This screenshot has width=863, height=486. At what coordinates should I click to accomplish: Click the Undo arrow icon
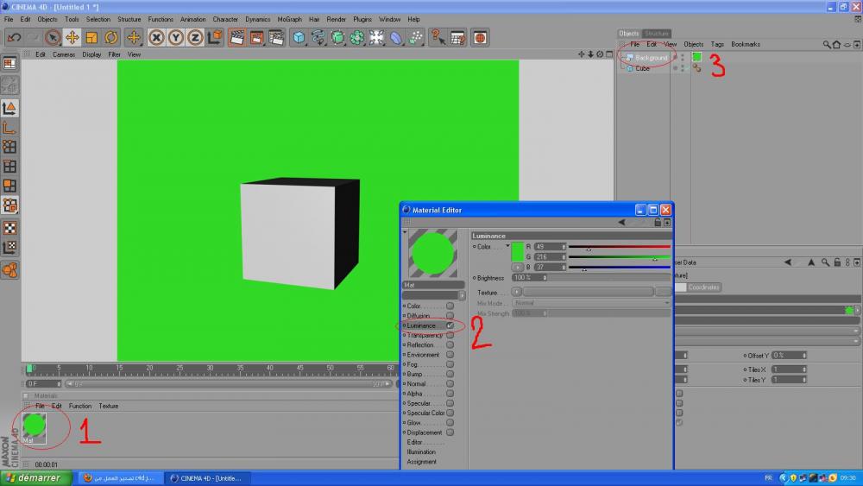(14, 37)
